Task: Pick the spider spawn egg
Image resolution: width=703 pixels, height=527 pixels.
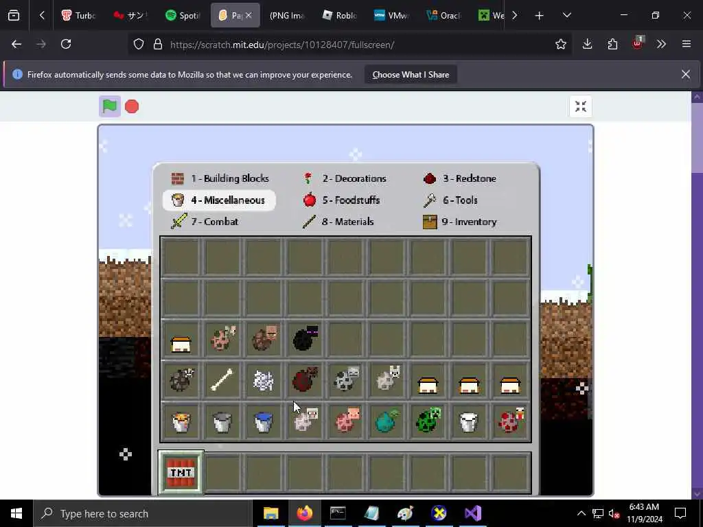Action: pos(305,380)
